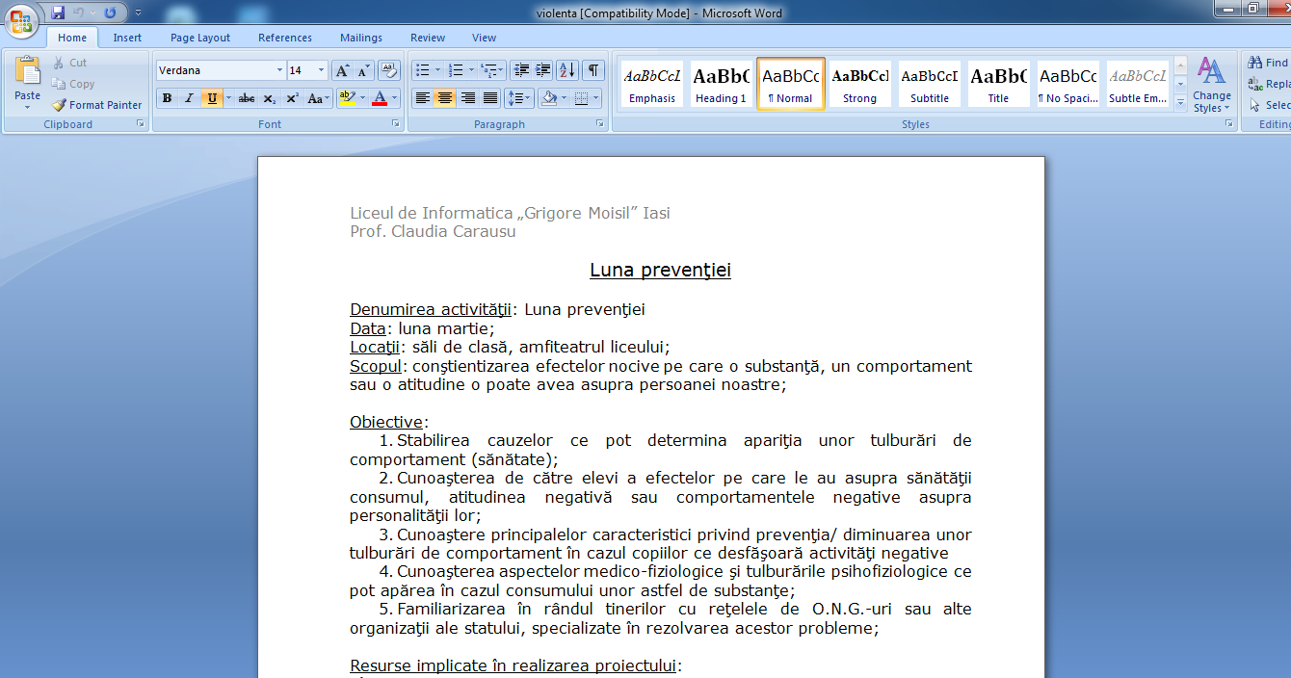Toggle bold formatting
1291x678 pixels.
click(168, 98)
